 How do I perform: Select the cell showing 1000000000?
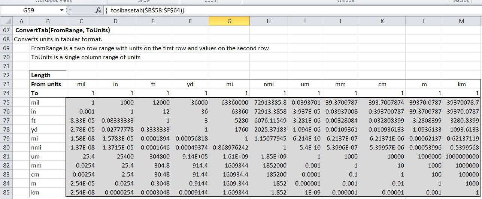point(461,156)
